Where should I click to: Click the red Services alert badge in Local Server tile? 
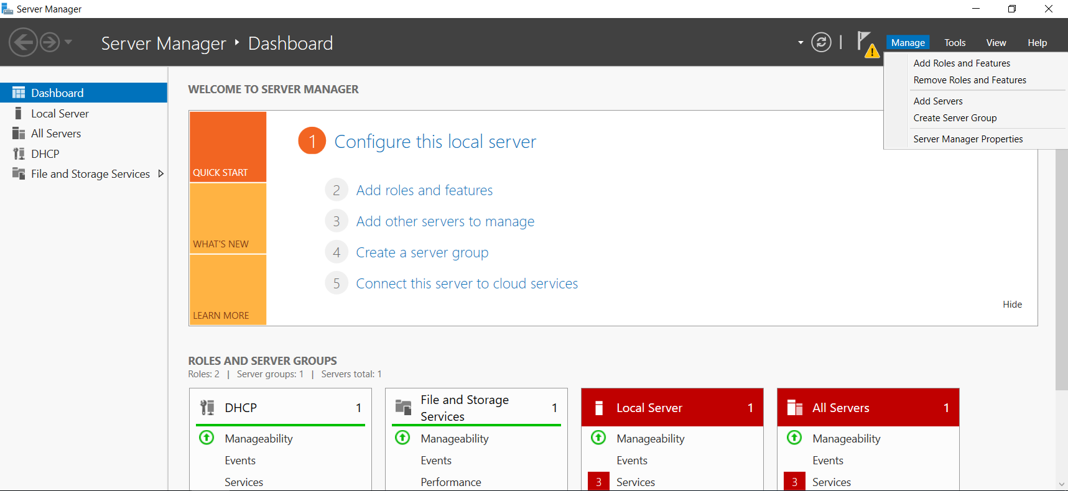pyautogui.click(x=598, y=482)
